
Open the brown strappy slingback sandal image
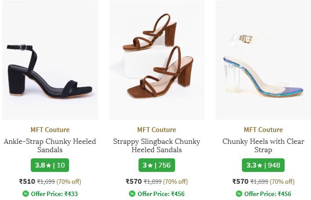(x=157, y=60)
